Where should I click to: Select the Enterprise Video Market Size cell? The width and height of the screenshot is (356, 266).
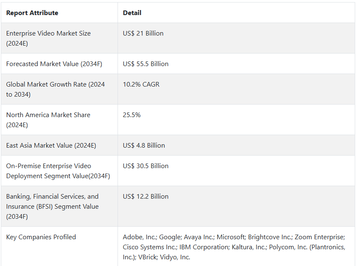coord(48,38)
